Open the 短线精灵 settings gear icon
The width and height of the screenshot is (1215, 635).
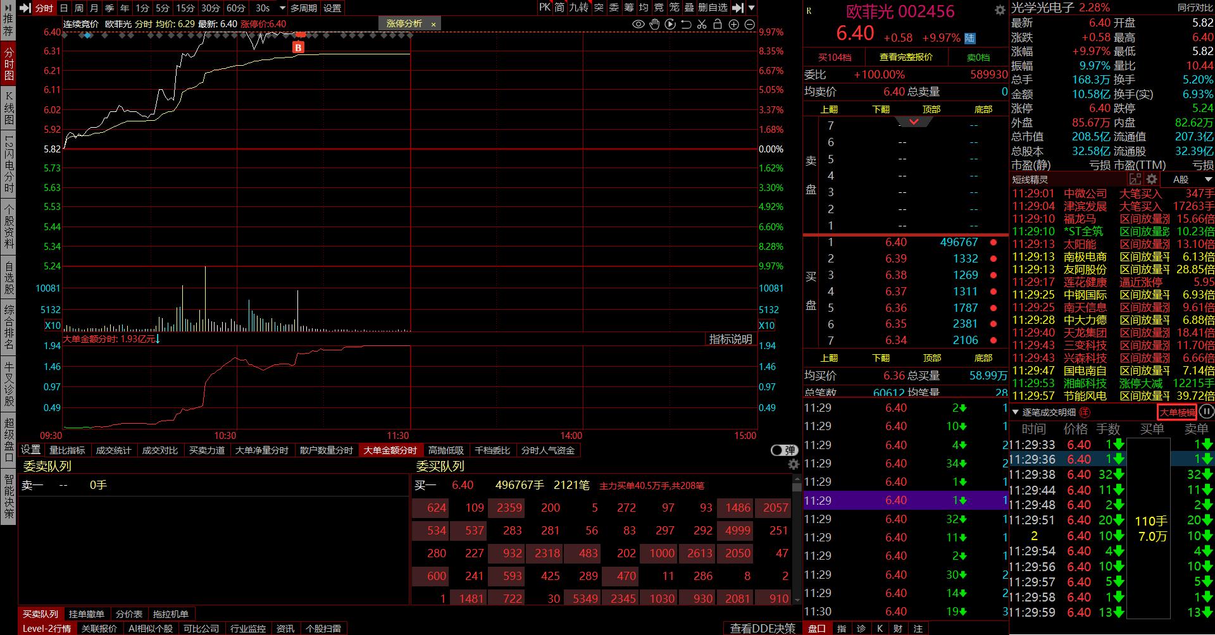(1152, 179)
